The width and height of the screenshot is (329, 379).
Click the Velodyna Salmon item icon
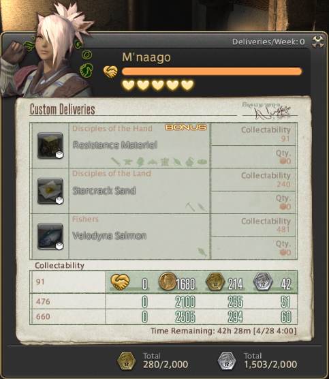[50, 237]
